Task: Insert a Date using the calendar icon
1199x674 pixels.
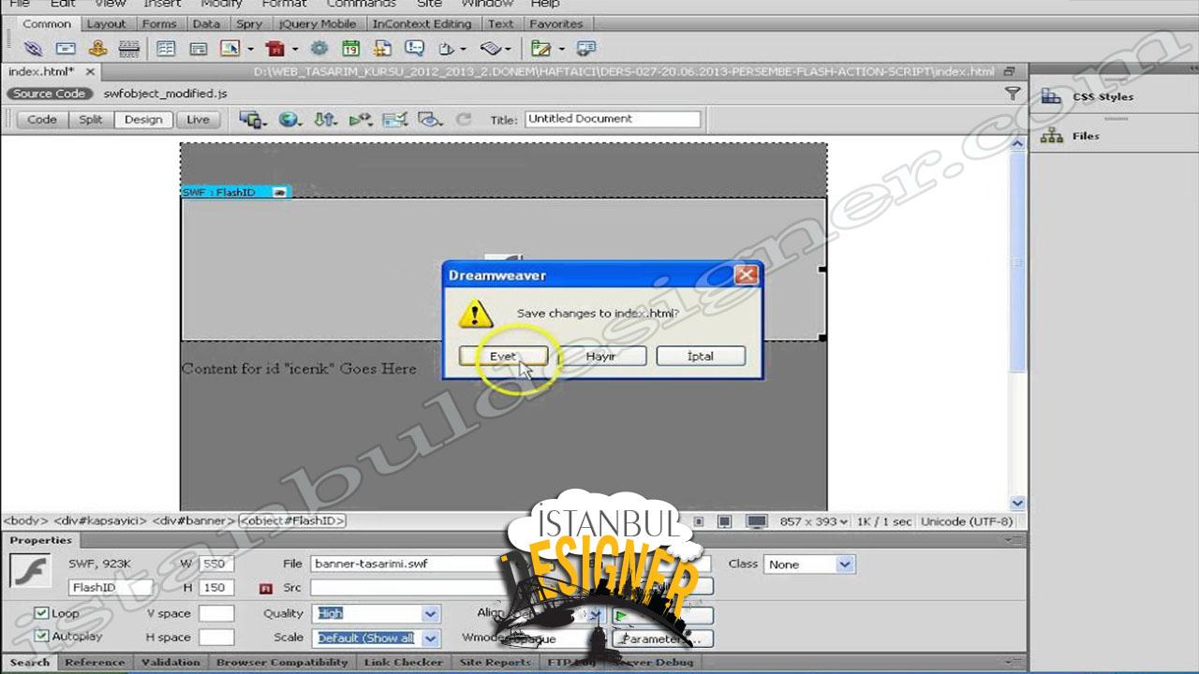Action: [x=350, y=49]
